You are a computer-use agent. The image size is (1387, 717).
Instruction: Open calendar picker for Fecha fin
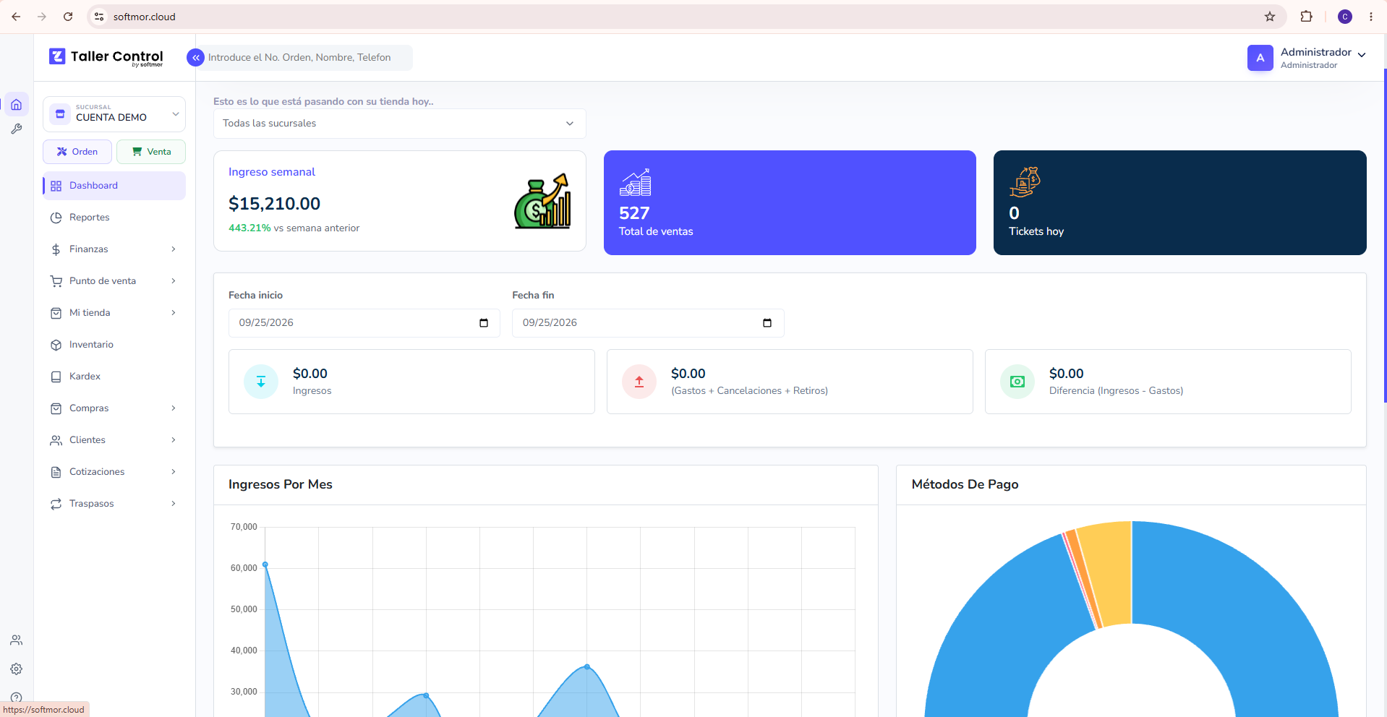[767, 323]
